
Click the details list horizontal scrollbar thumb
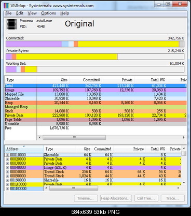pyautogui.click(x=74, y=188)
